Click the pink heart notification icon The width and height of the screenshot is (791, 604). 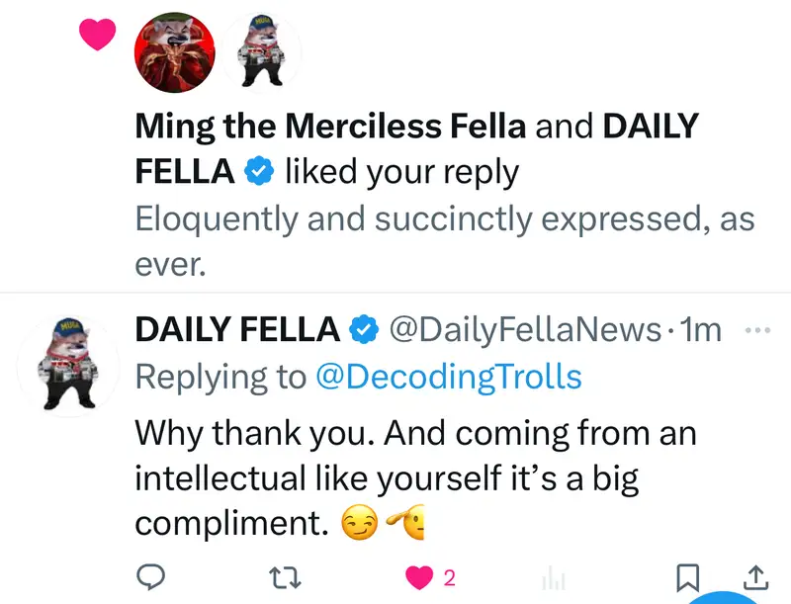click(98, 36)
